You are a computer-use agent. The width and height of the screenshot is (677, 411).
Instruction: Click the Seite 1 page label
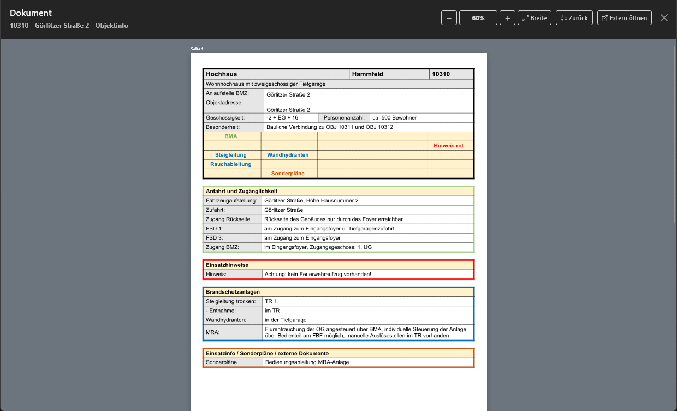[197, 49]
